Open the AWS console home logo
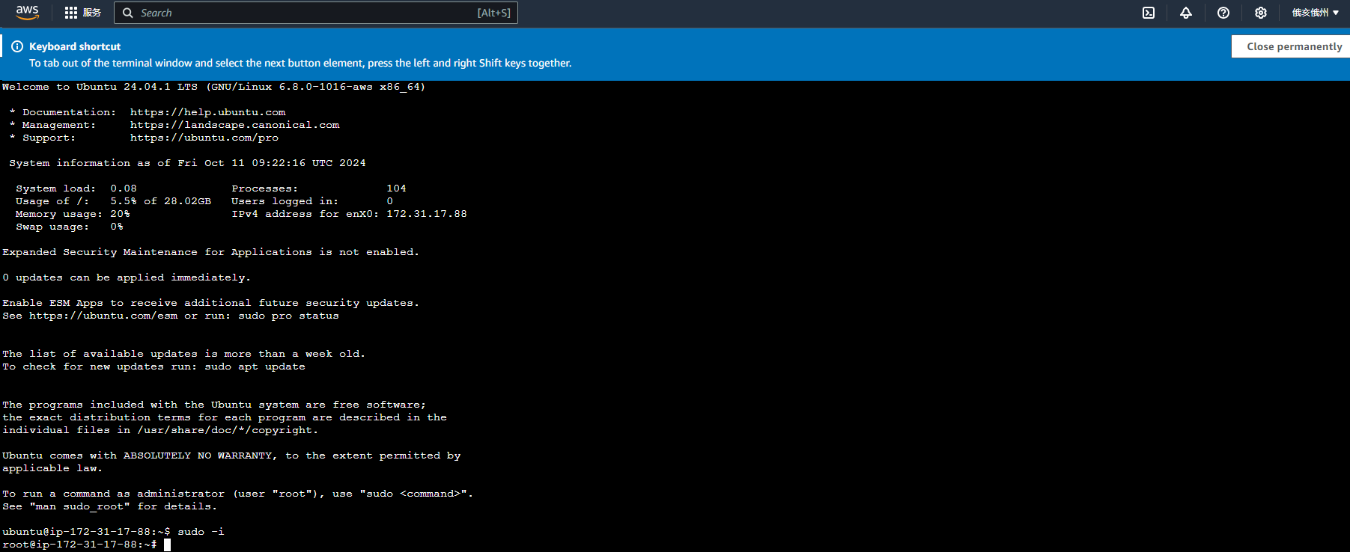The image size is (1350, 552). (27, 13)
